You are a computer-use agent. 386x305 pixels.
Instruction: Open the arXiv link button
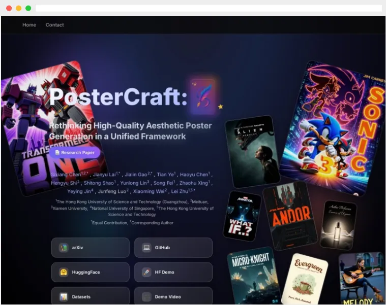pos(91,248)
